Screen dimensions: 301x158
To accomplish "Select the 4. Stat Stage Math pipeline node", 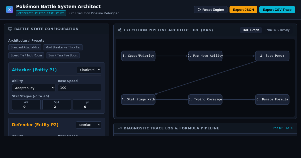I will pos(138,100).
